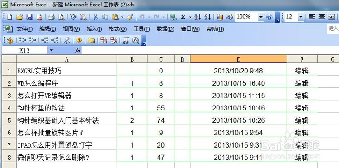The height and width of the screenshot is (168, 339).
Task: Open the 100% zoom dropdown
Action: [x=261, y=17]
